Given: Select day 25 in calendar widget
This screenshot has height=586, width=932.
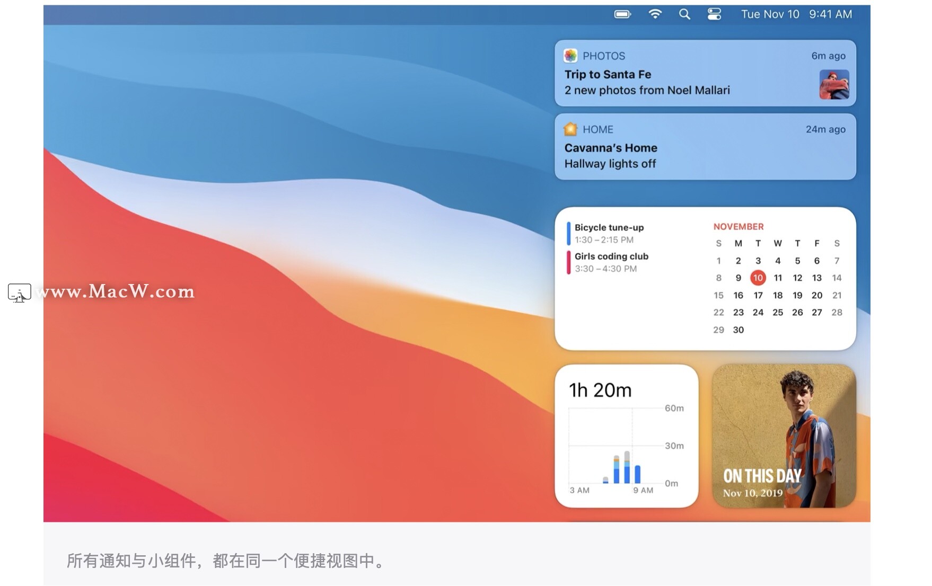Looking at the screenshot, I should (778, 312).
